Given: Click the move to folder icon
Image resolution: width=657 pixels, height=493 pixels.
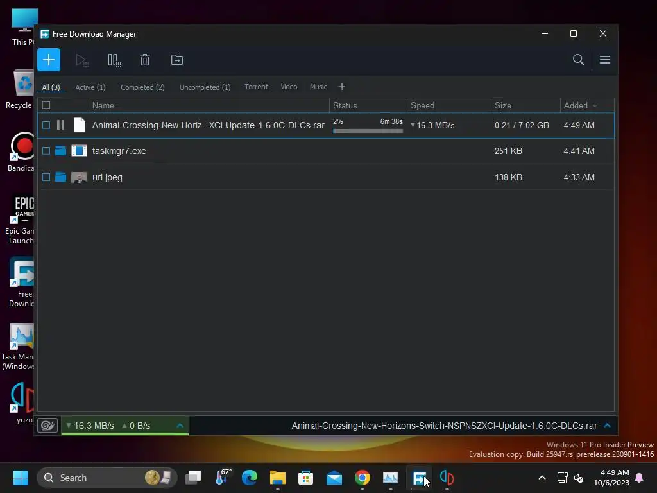Looking at the screenshot, I should [x=177, y=60].
